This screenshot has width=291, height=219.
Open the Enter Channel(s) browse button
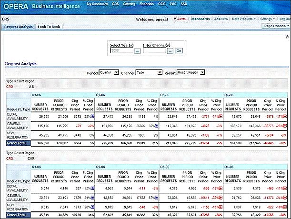point(170,50)
